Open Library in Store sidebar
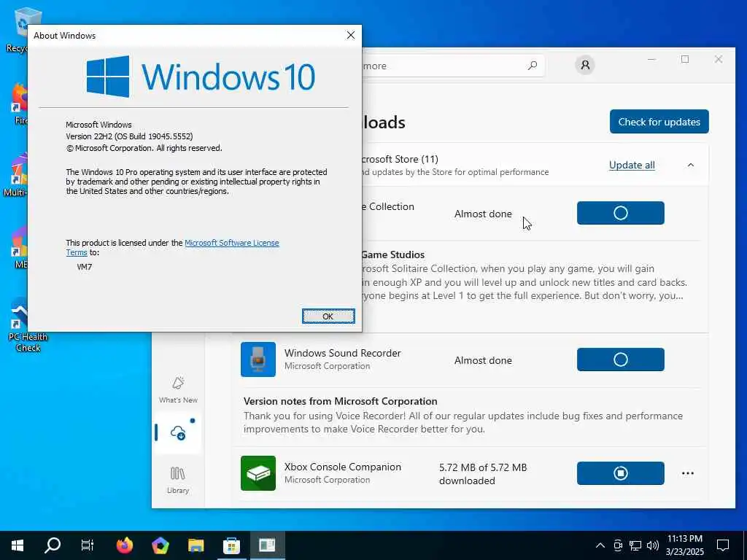747x560 pixels. (178, 480)
